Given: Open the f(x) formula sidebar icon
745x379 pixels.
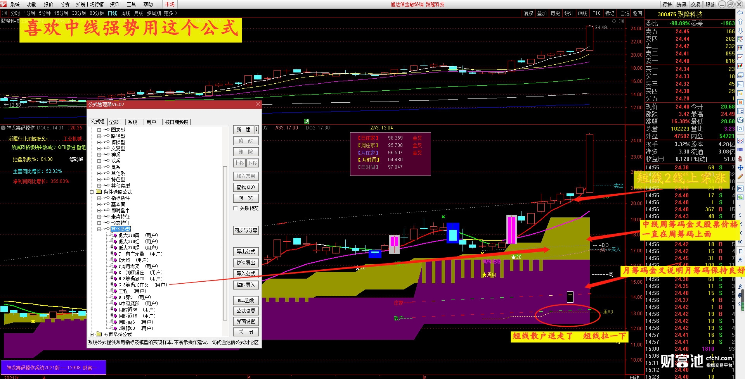Looking at the screenshot, I should [x=740, y=120].
